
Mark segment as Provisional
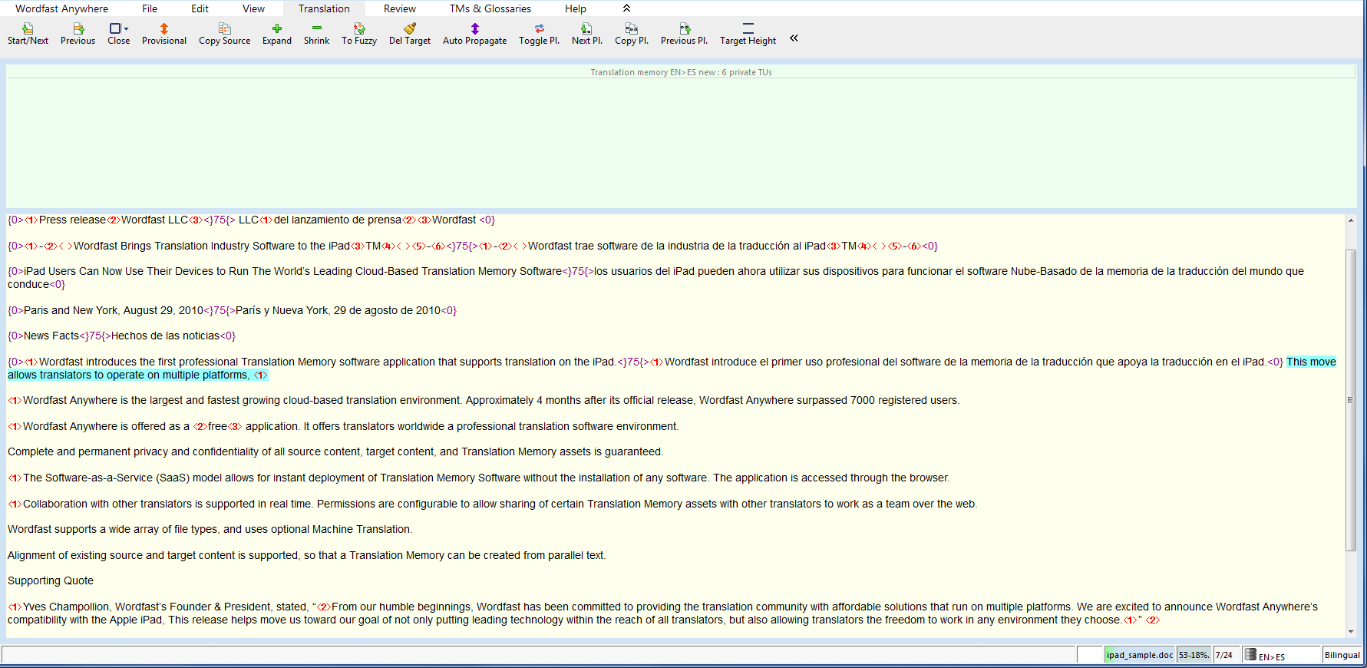[163, 29]
